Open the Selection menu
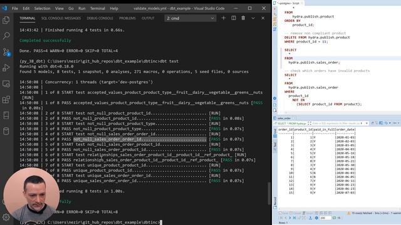This screenshot has width=401, height=225. pos(42,8)
